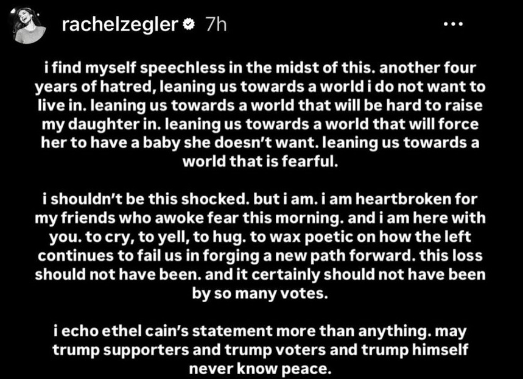Tap the line starting 'should not have been.'
523x379 pixels.
pos(260,274)
